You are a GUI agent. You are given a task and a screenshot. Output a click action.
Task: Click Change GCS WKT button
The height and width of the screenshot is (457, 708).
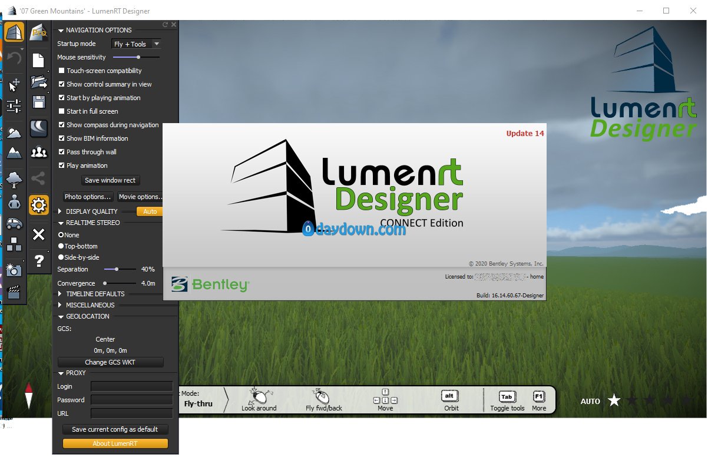point(111,362)
